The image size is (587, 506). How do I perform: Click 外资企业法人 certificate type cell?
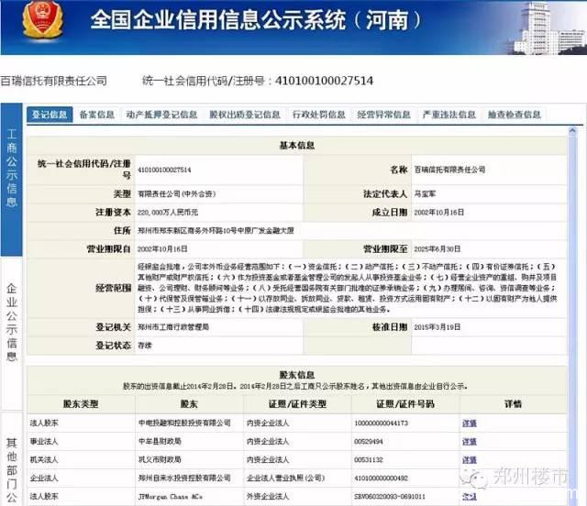coord(268,497)
